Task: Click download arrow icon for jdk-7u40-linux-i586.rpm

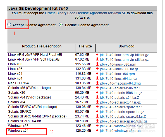Action: point(97,64)
